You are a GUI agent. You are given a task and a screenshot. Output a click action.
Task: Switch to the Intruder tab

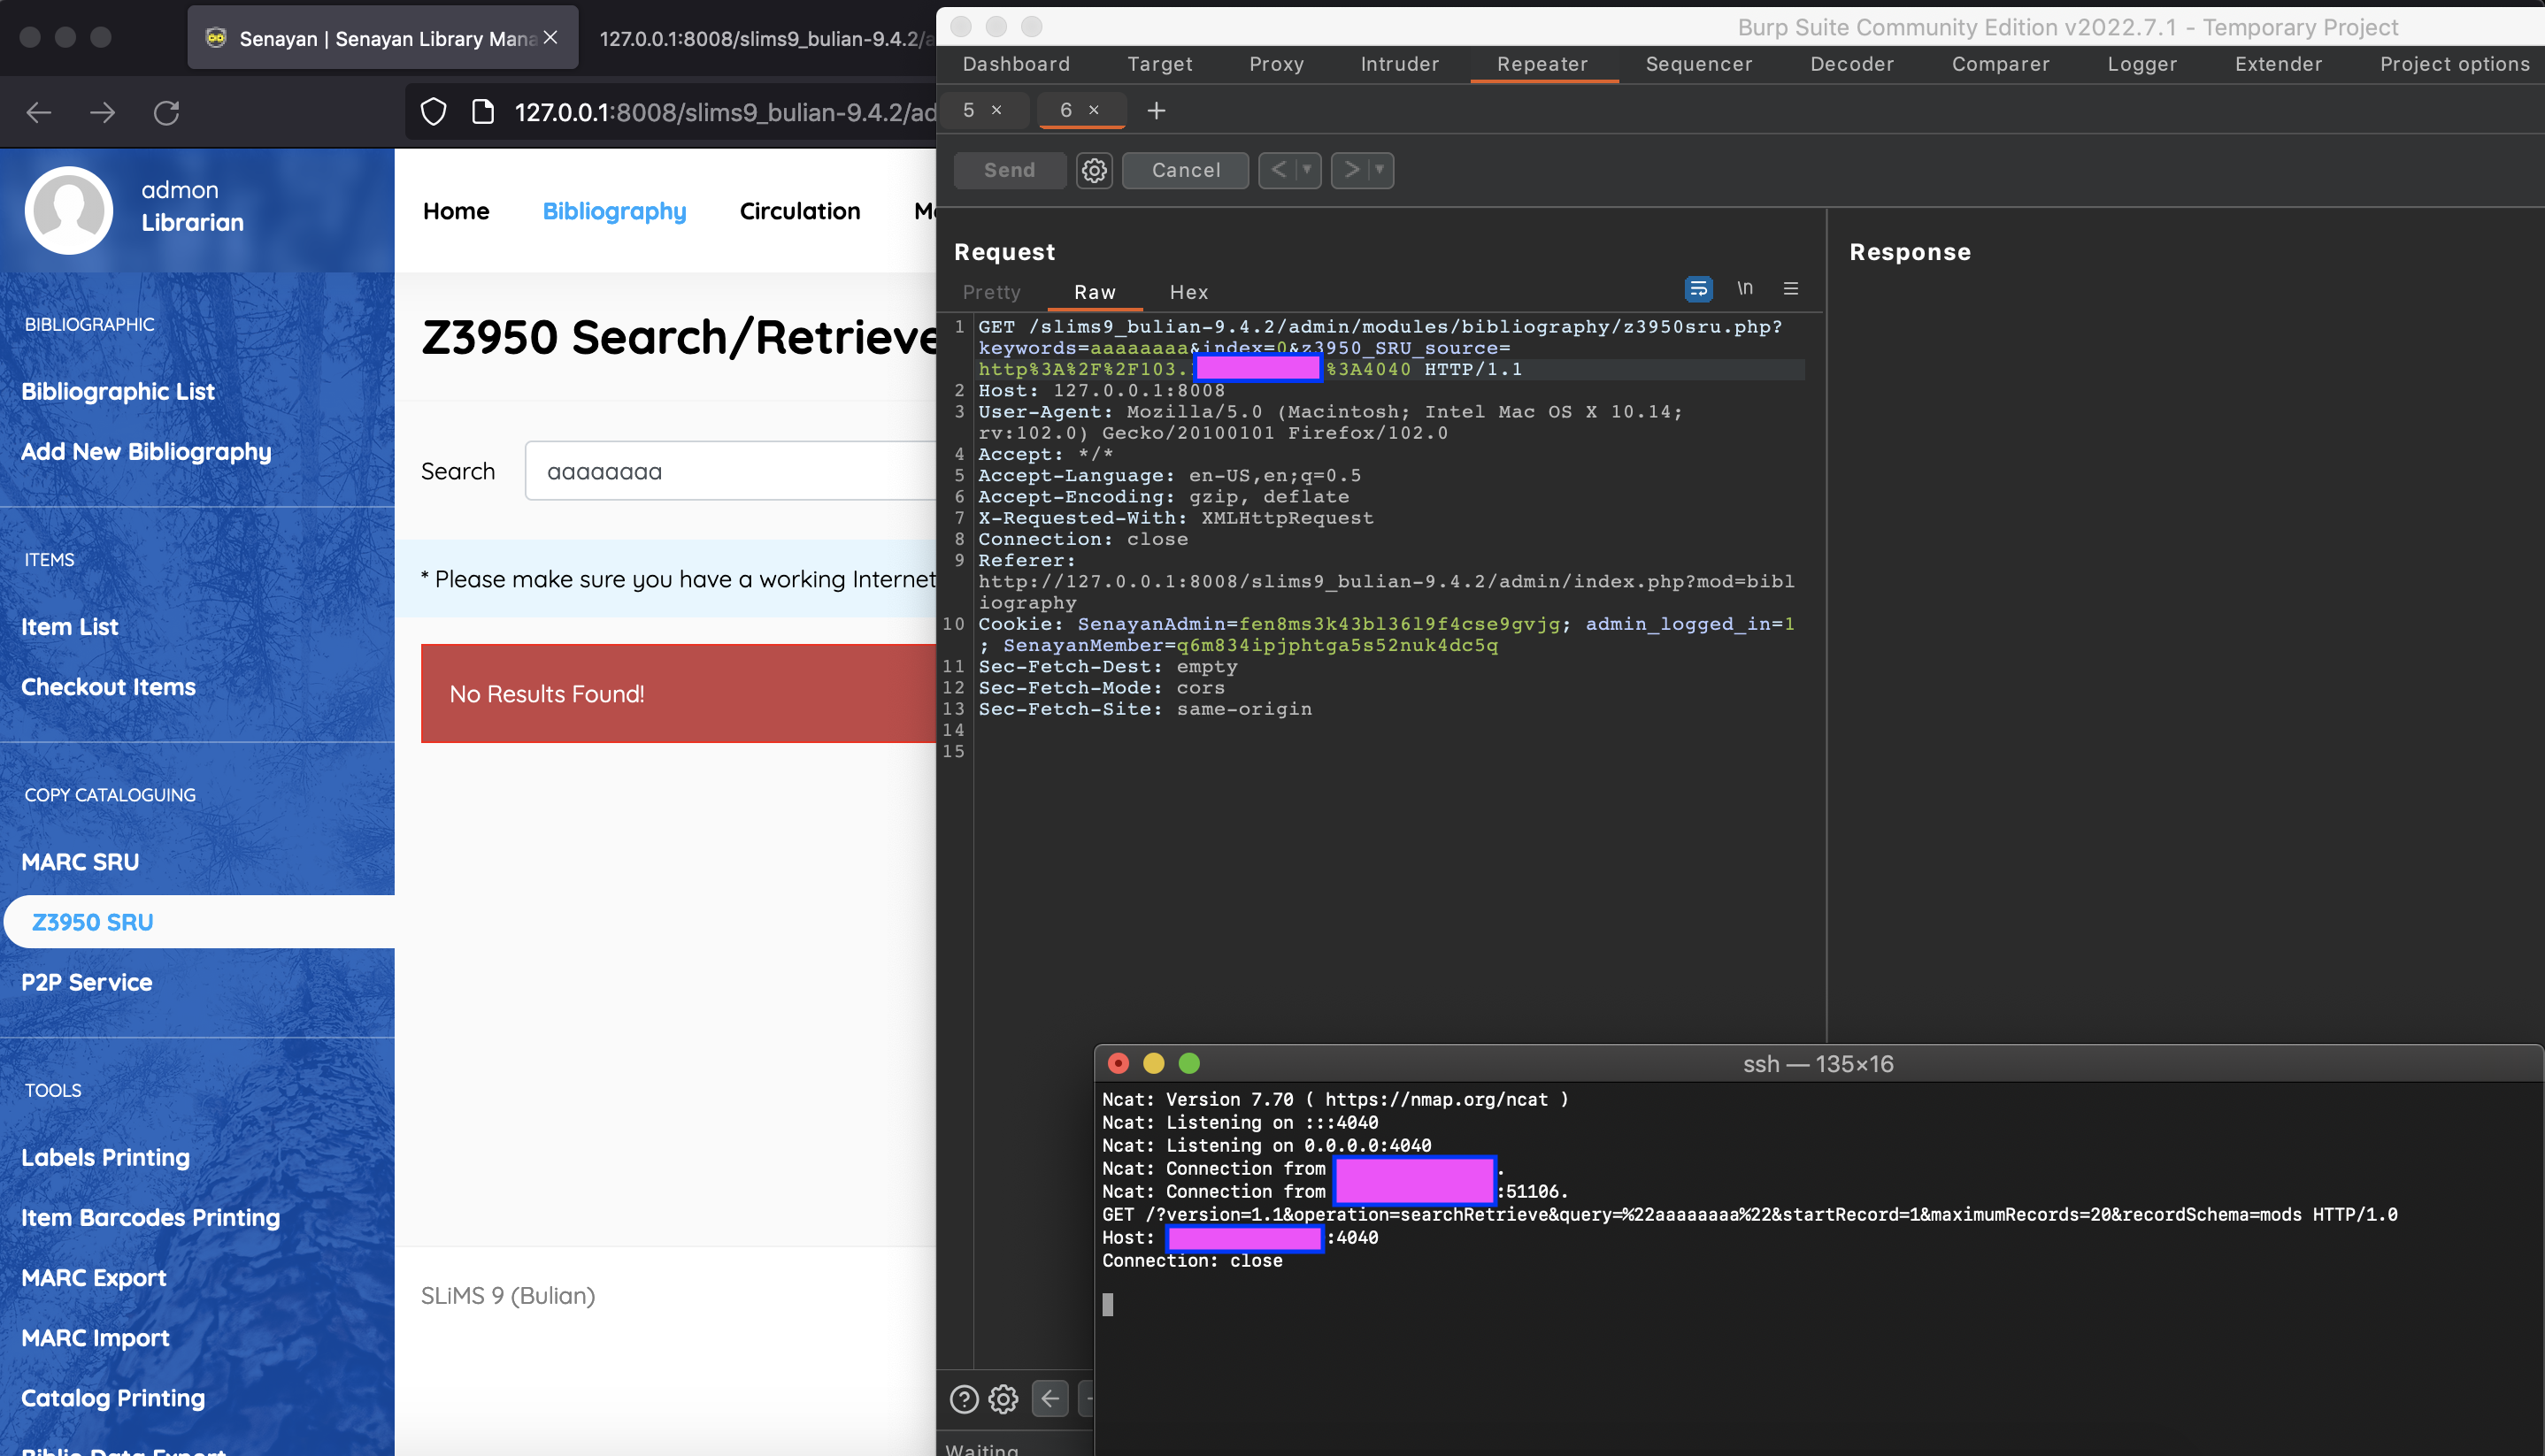[x=1398, y=63]
